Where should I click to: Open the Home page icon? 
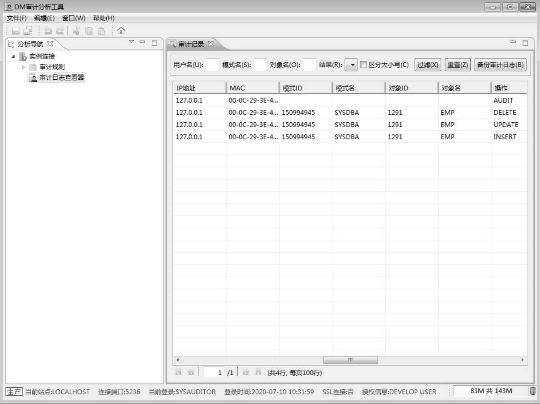pyautogui.click(x=121, y=30)
